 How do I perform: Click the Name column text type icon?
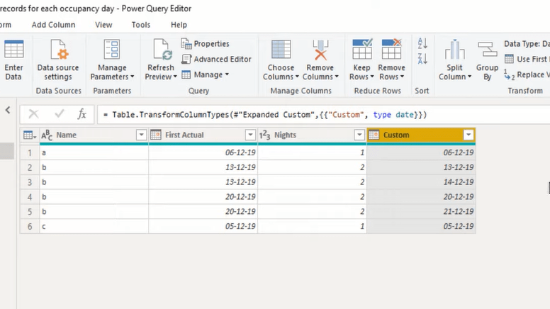click(x=47, y=135)
